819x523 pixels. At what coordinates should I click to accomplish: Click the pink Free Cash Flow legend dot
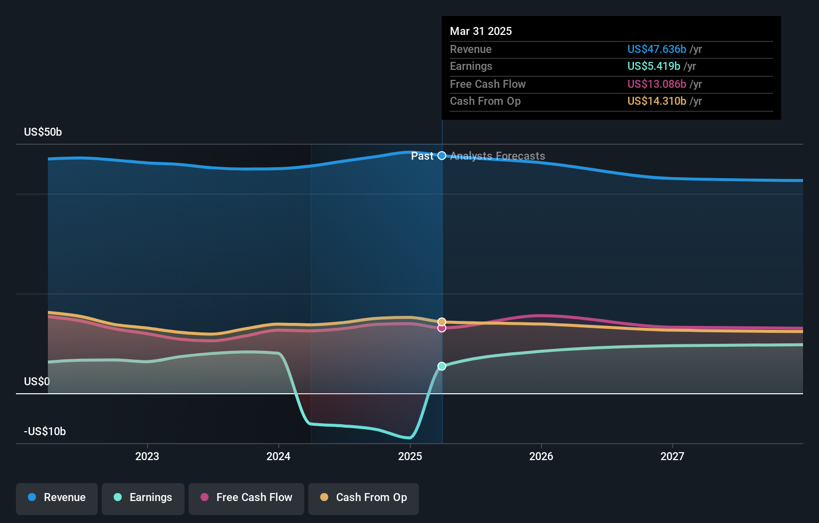point(205,497)
